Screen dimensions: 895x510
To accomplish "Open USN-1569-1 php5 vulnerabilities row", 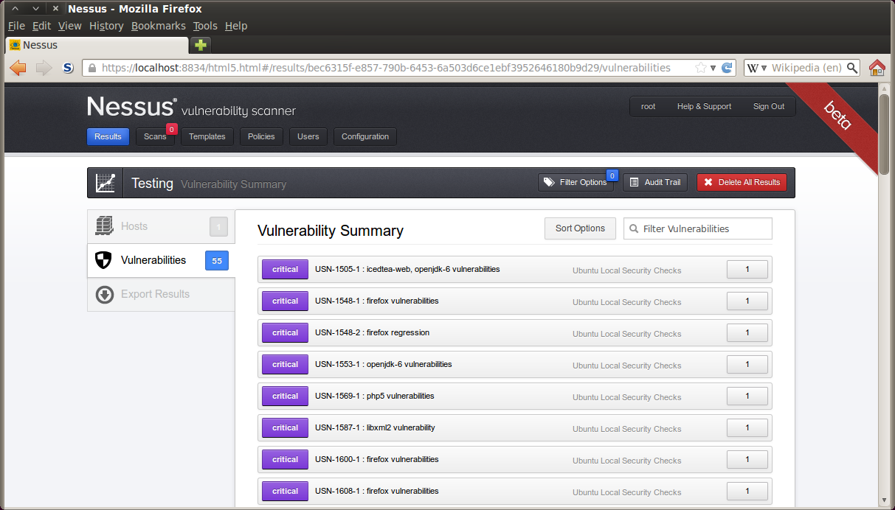I will point(515,397).
